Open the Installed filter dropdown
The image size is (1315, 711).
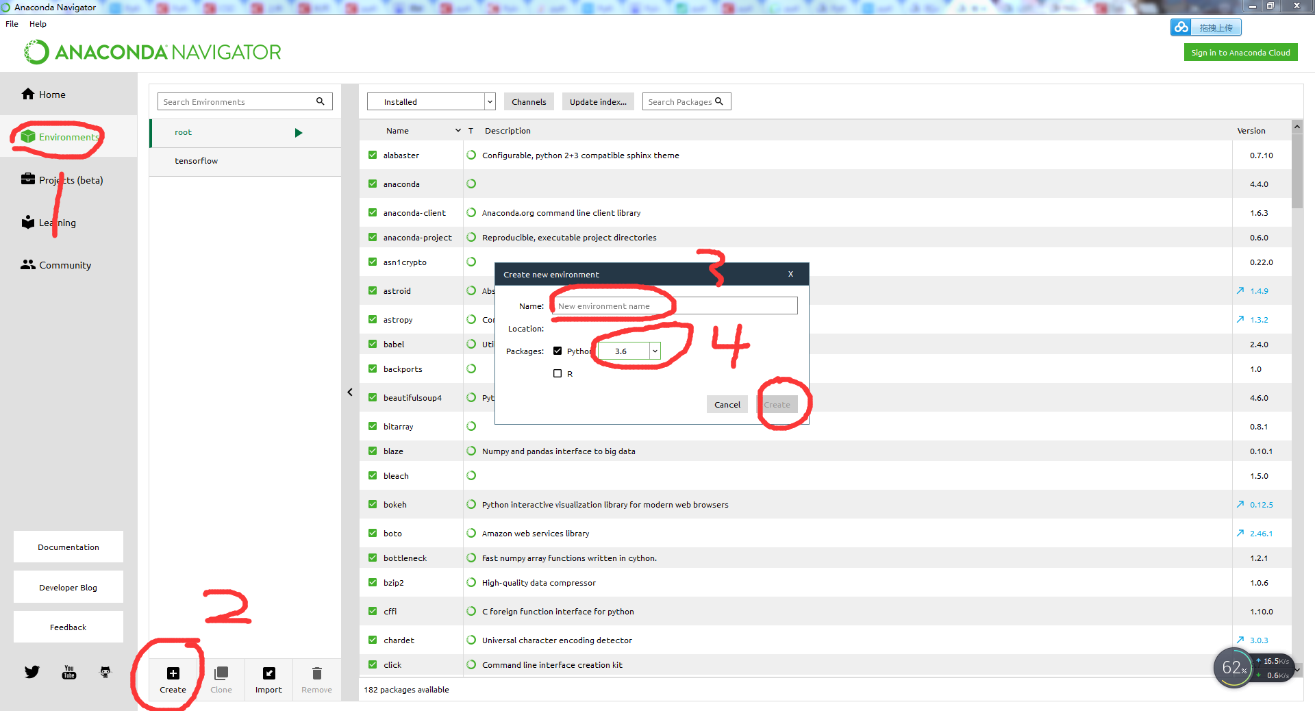point(431,101)
